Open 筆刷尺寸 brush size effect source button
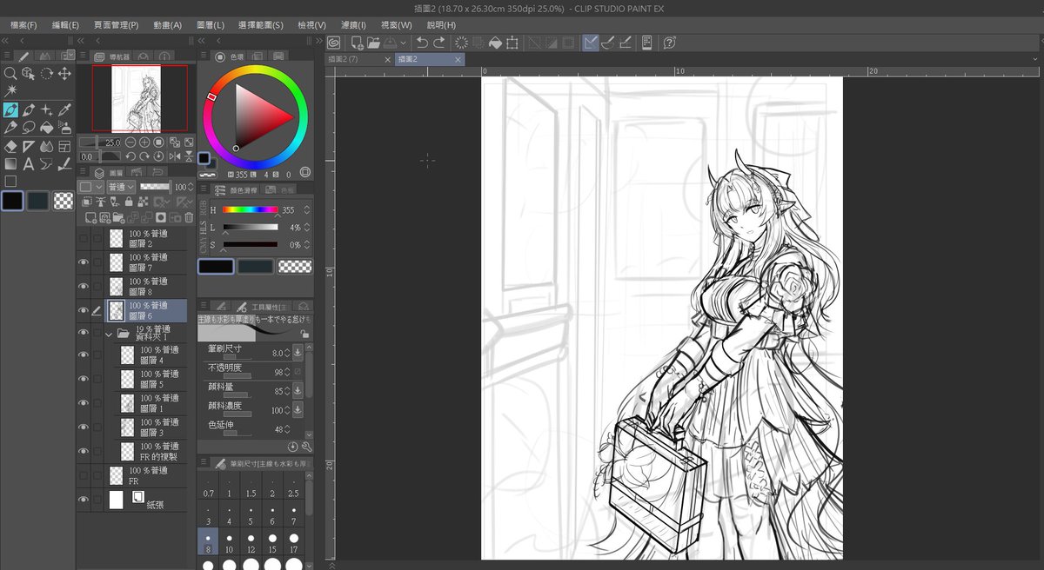The width and height of the screenshot is (1044, 570). 298,353
